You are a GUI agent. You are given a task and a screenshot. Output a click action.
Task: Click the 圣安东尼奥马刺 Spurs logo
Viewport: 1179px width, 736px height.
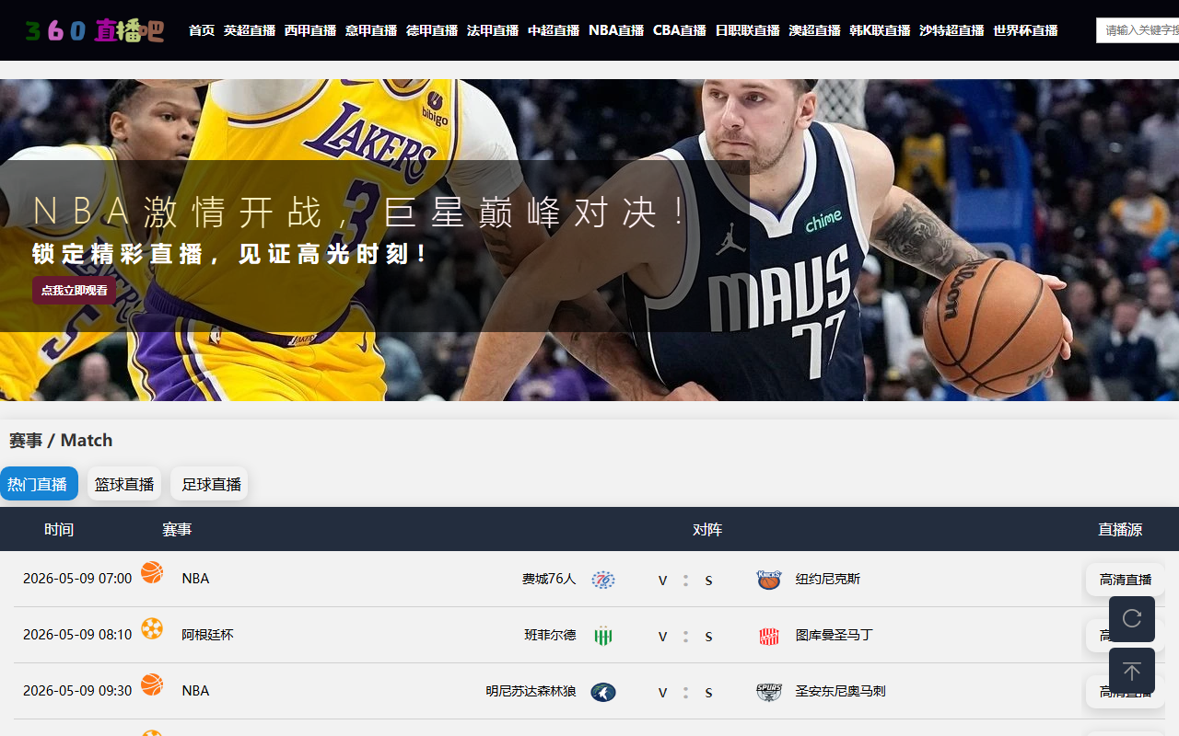click(769, 692)
